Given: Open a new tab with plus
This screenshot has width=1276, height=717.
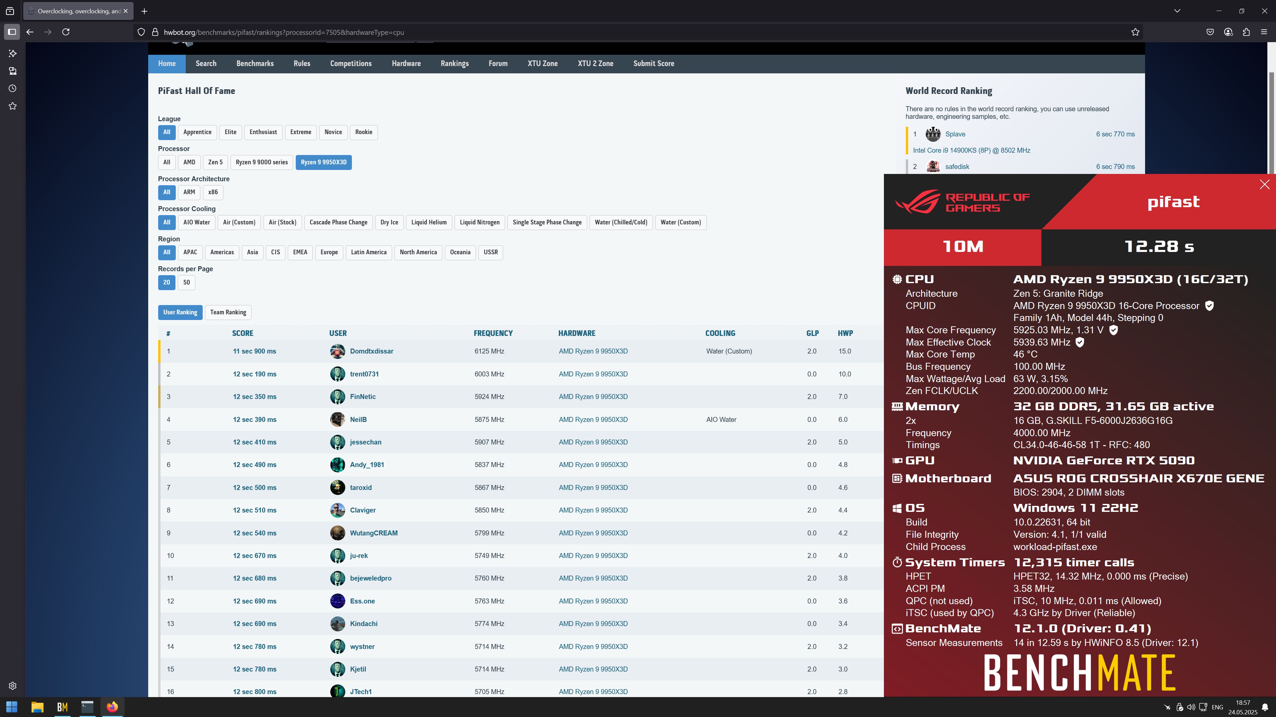Looking at the screenshot, I should [x=144, y=11].
